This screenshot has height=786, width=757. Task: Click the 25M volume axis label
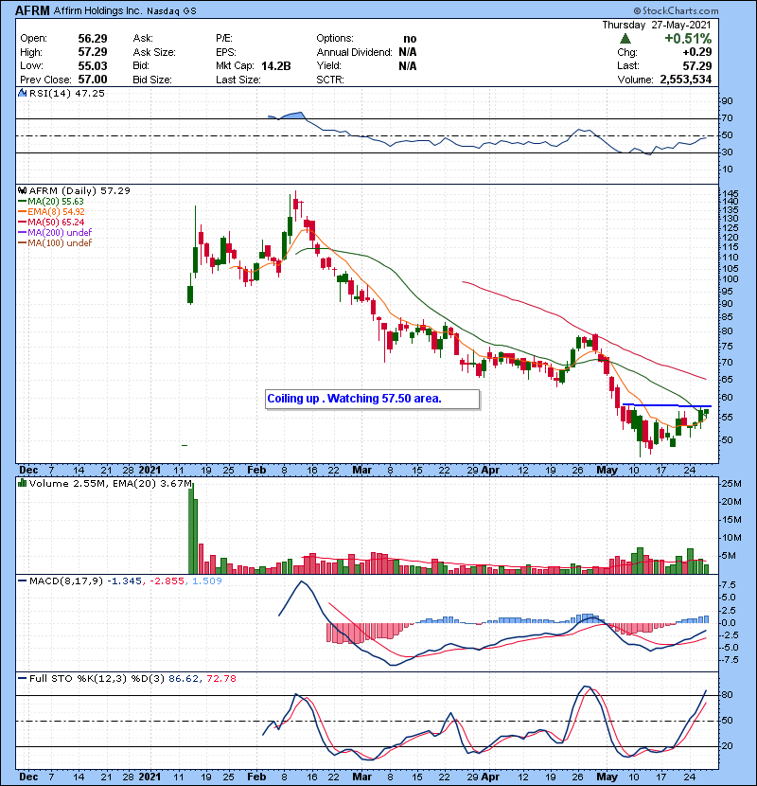click(731, 484)
